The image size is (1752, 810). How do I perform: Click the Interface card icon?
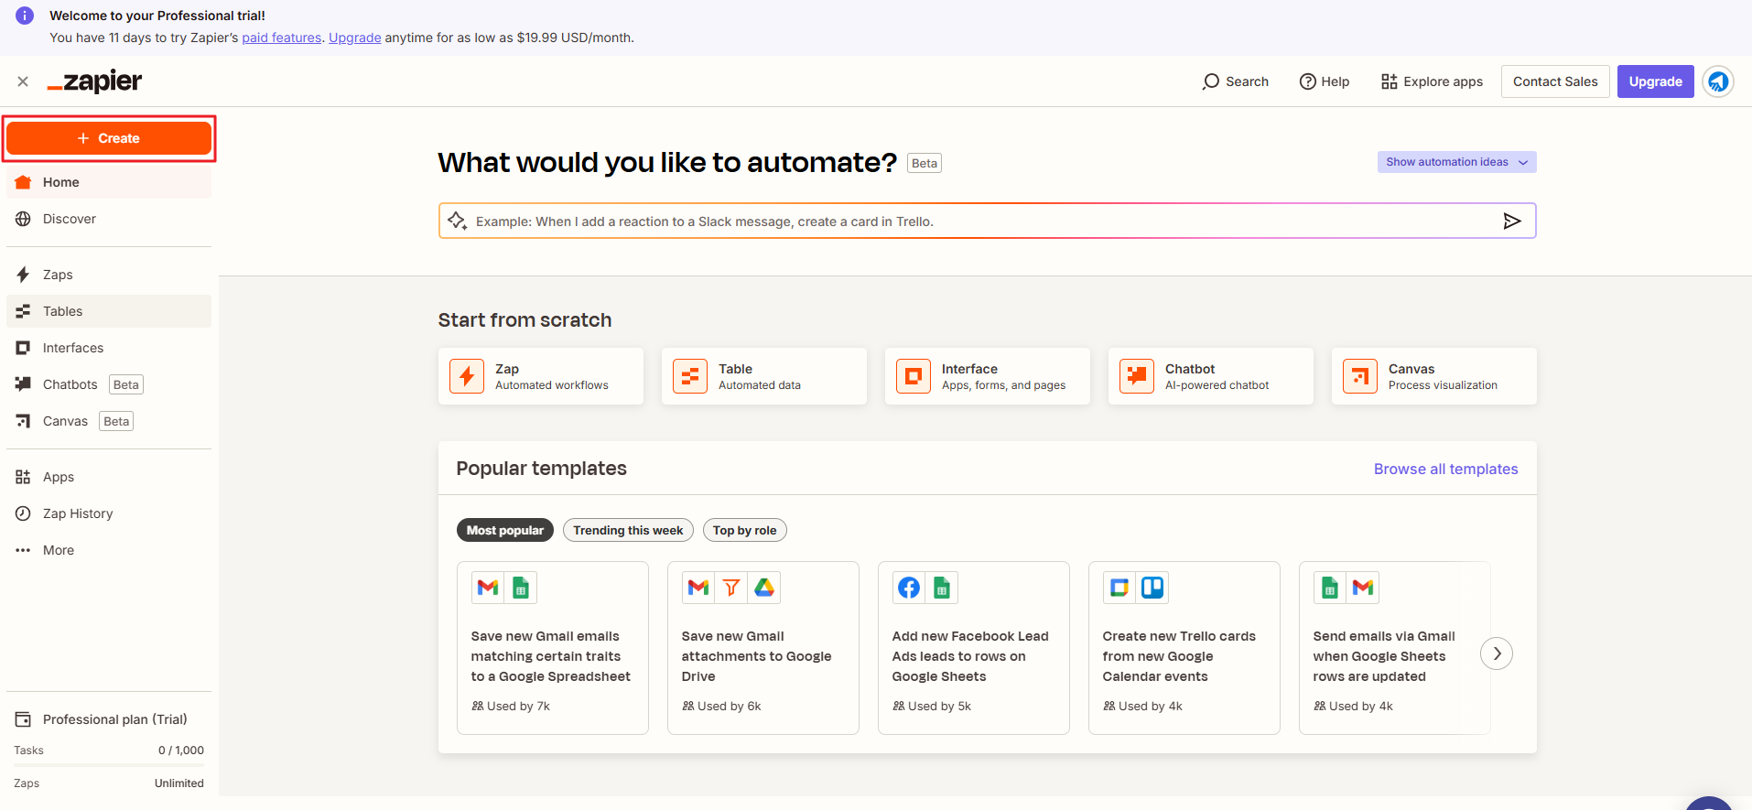click(914, 376)
